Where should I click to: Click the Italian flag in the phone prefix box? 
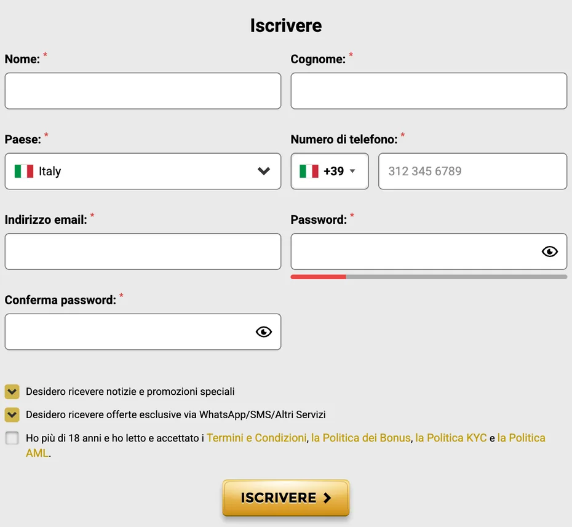(309, 171)
